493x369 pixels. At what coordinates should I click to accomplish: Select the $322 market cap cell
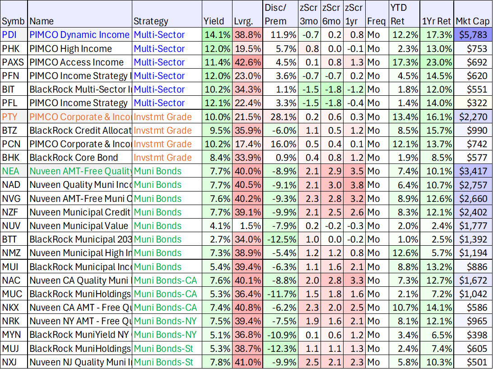click(473, 103)
